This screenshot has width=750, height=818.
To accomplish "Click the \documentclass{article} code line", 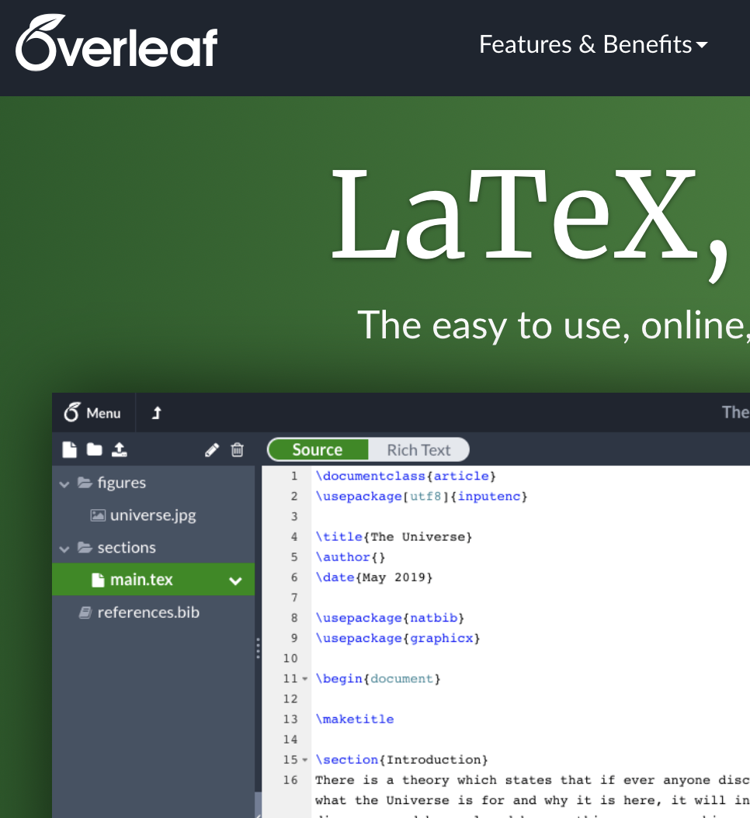I will [405, 476].
